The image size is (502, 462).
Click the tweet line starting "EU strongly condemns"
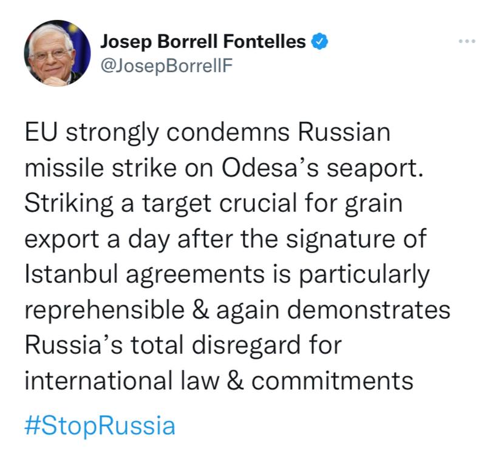(207, 133)
